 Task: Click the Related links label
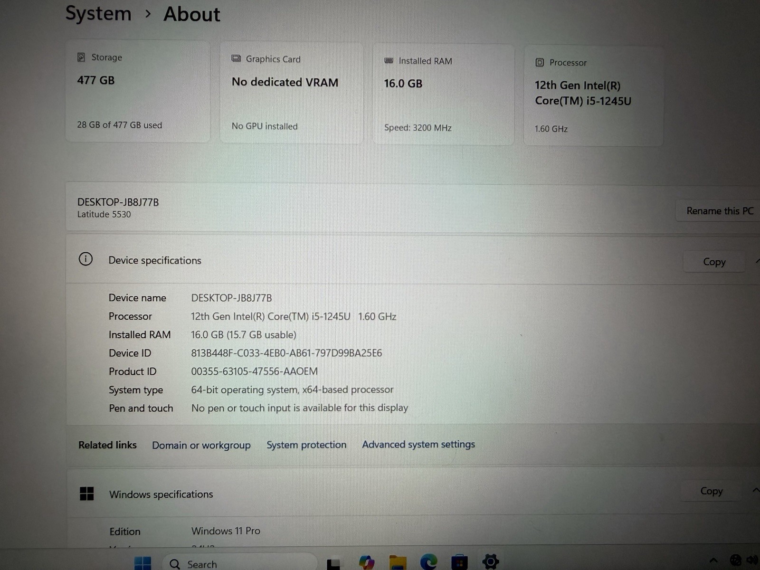tap(107, 445)
